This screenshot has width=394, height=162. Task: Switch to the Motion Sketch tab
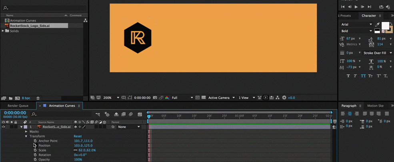[376, 106]
